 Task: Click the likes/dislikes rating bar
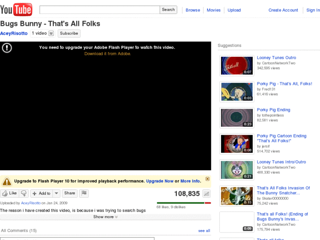pos(184,203)
